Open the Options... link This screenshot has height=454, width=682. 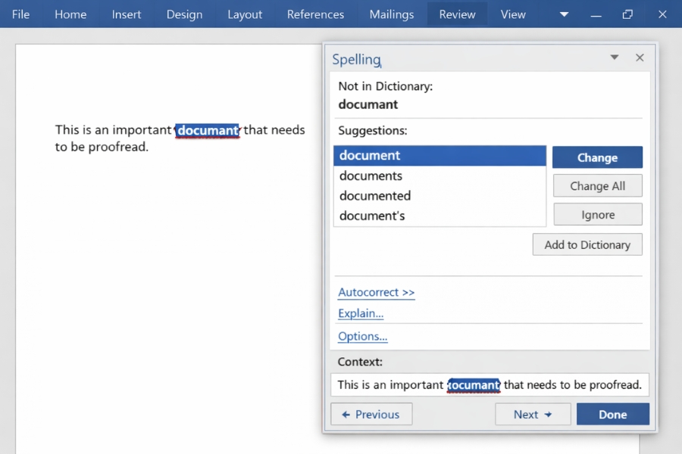point(362,336)
